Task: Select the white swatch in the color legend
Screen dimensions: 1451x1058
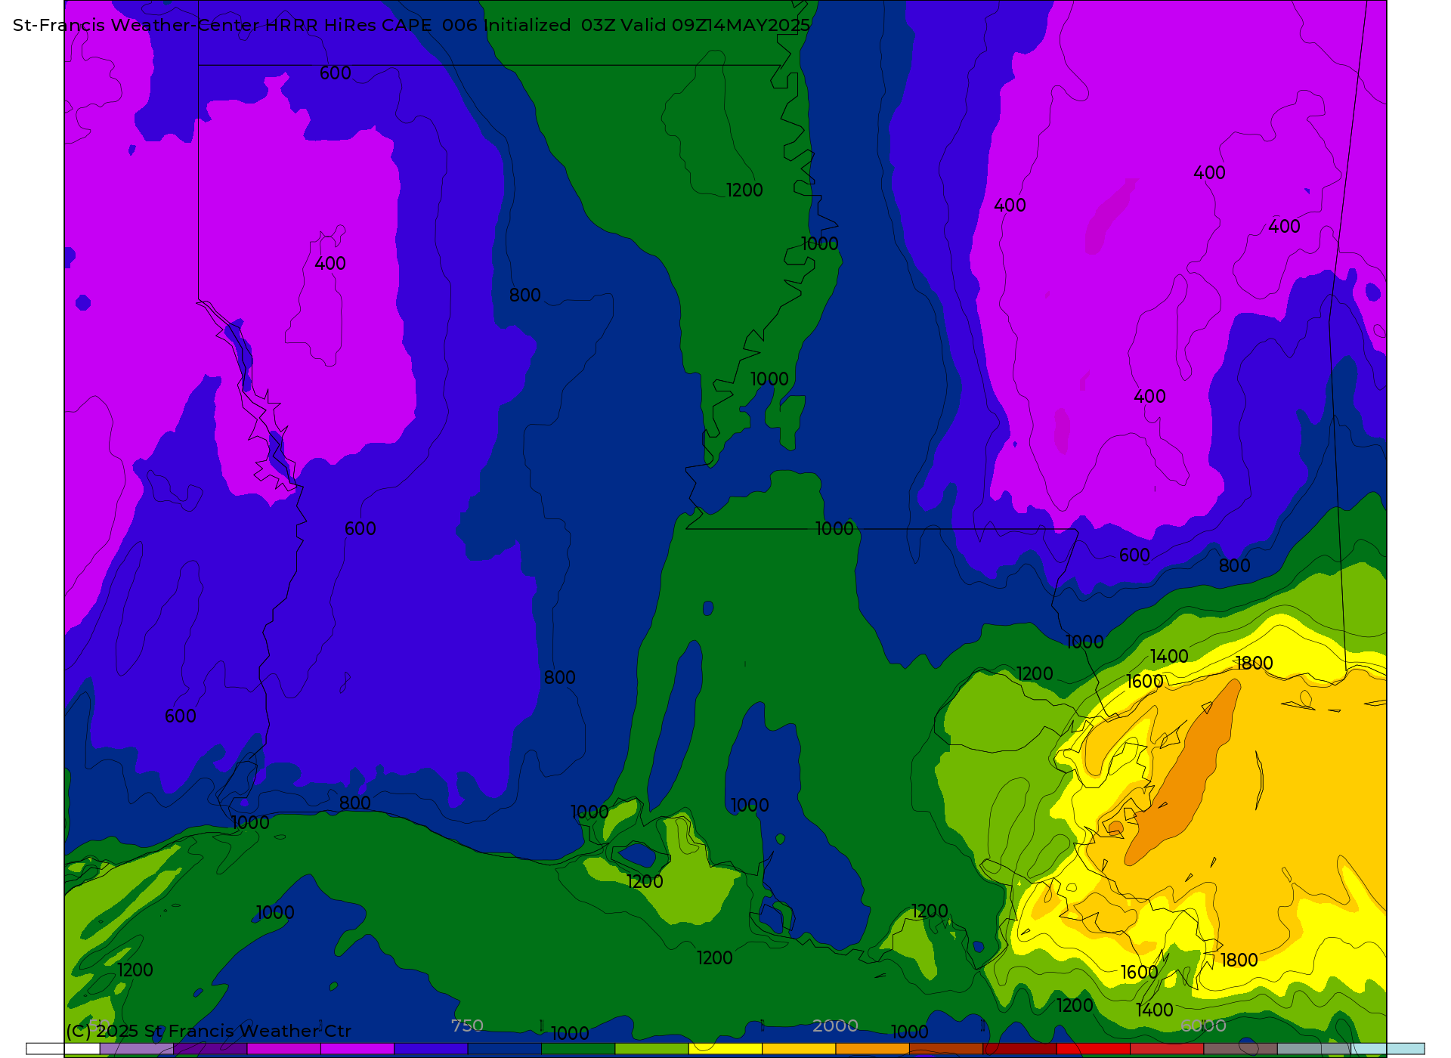Action: point(63,1049)
